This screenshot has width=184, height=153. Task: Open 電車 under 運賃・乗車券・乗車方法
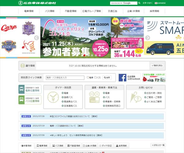106,93
